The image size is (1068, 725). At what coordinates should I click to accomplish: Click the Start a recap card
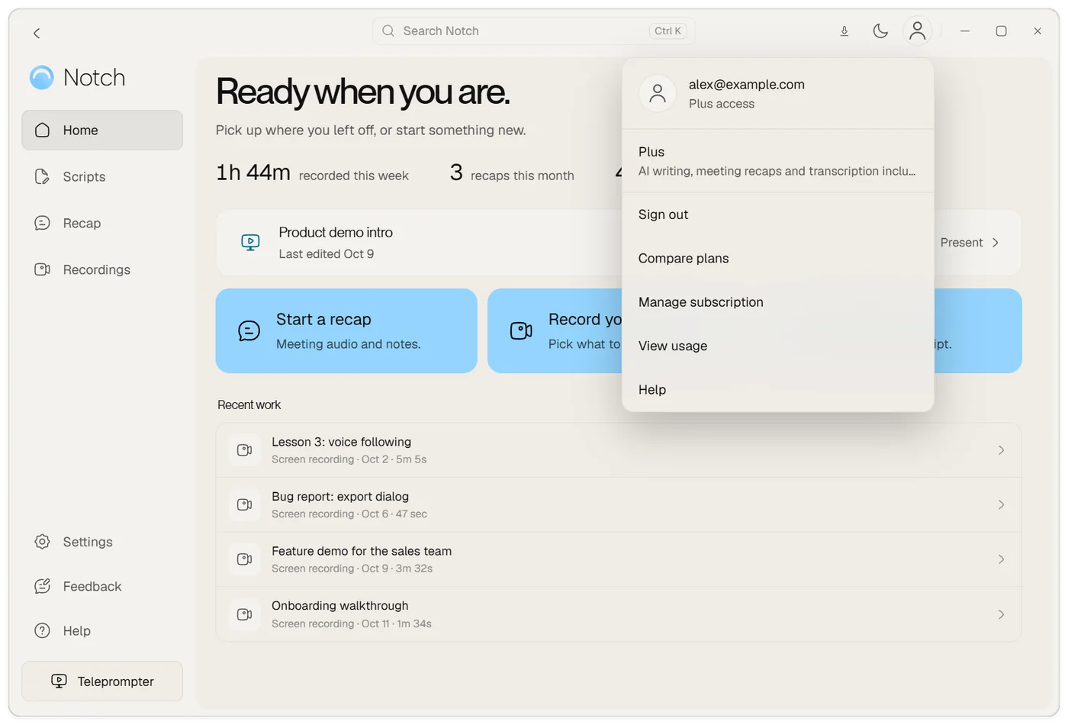coord(346,331)
